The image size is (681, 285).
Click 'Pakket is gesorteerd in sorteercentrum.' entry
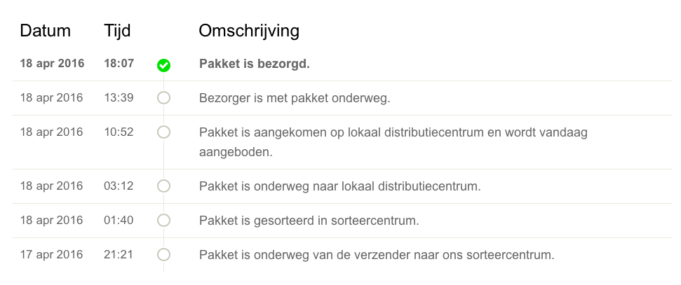309,221
